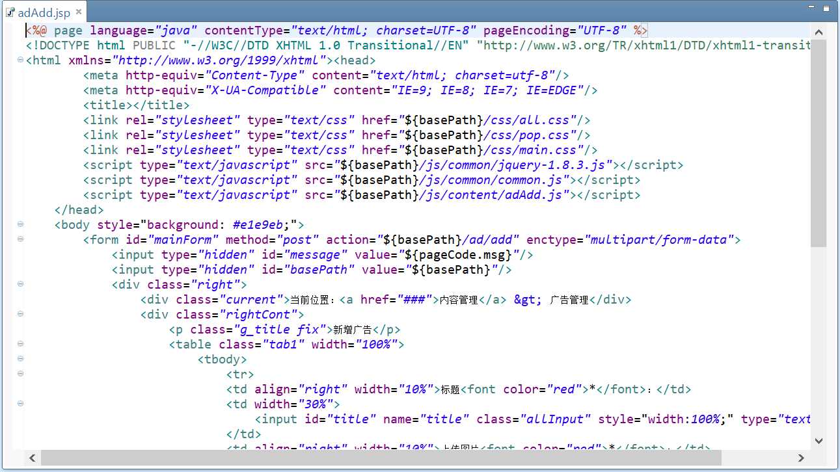
Task: Click the vertical scrollbar down arrow
Action: (819, 441)
